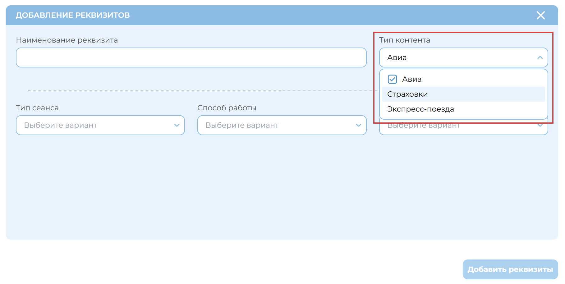The width and height of the screenshot is (565, 284).
Task: Focus the Наименование реквизита text field
Action: click(191, 57)
